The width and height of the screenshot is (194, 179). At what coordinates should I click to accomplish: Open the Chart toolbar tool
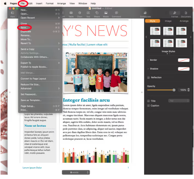pos(80,14)
